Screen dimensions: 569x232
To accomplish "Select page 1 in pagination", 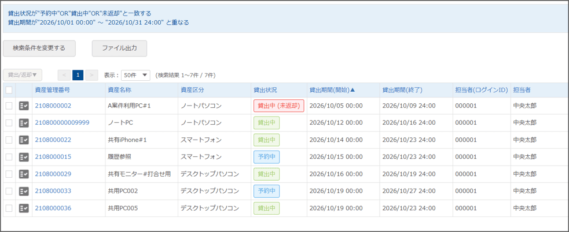I will tap(78, 75).
